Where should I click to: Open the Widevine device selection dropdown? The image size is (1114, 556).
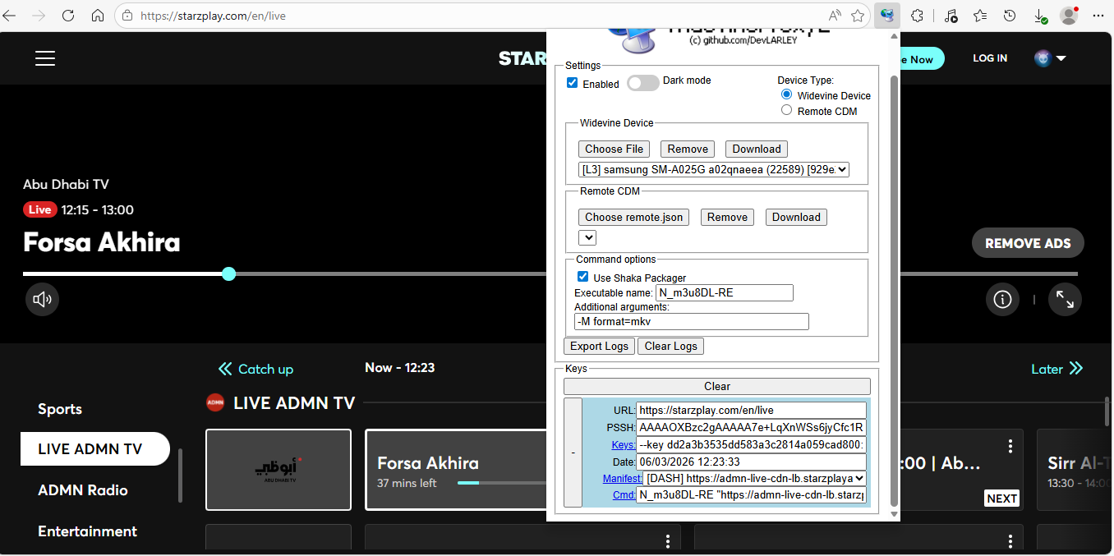point(714,170)
